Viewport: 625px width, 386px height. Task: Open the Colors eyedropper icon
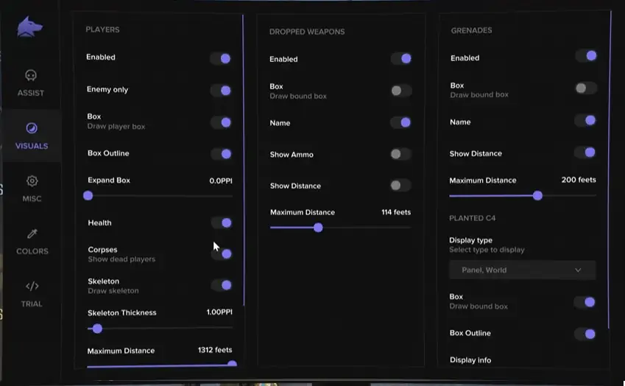coord(32,234)
